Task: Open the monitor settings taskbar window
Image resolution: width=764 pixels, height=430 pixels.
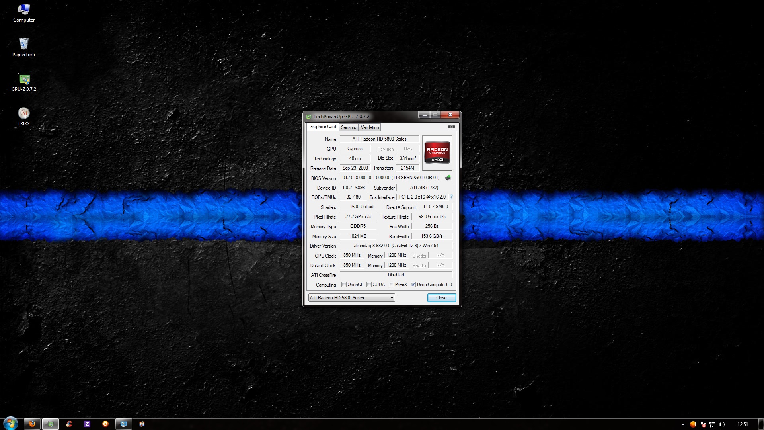Action: (124, 424)
